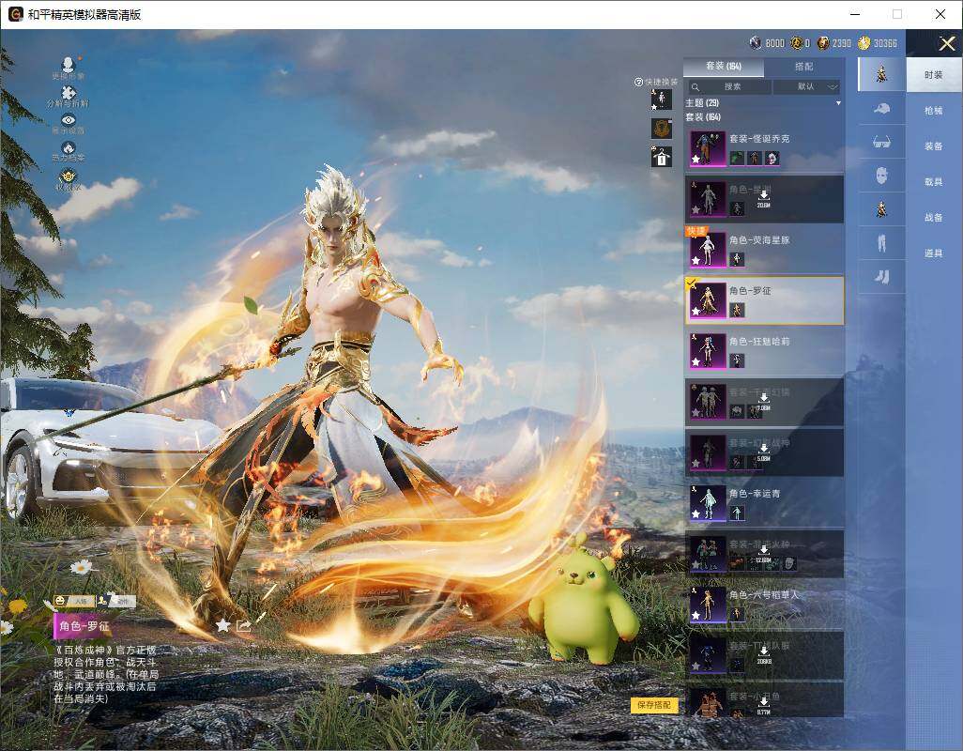The width and height of the screenshot is (963, 751).
Task: Select the 套装-怪诞乔克 suit
Action: coord(764,148)
